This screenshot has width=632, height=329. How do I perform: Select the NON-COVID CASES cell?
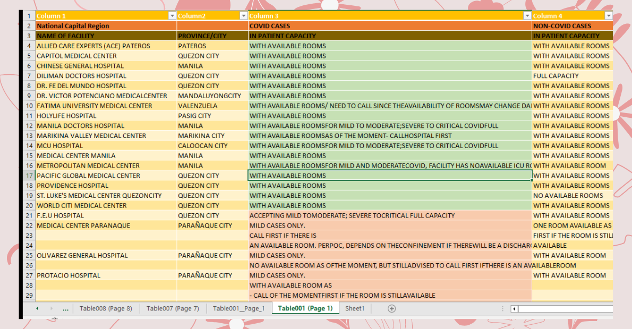[573, 26]
